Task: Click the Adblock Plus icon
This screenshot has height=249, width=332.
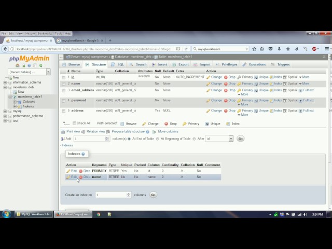Action: pos(314,49)
